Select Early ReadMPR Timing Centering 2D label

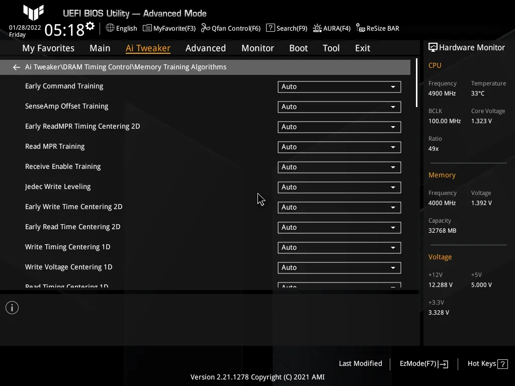click(x=82, y=126)
